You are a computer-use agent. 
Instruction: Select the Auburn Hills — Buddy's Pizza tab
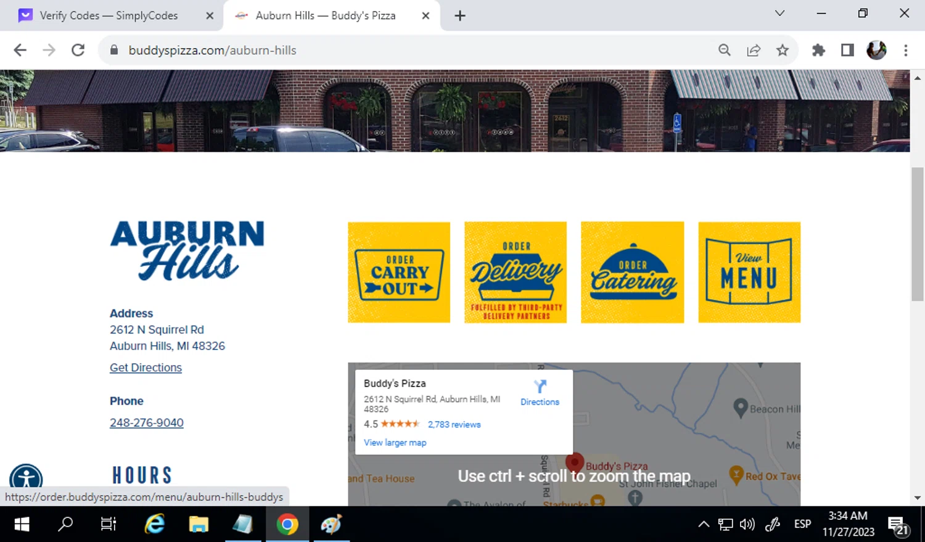326,15
